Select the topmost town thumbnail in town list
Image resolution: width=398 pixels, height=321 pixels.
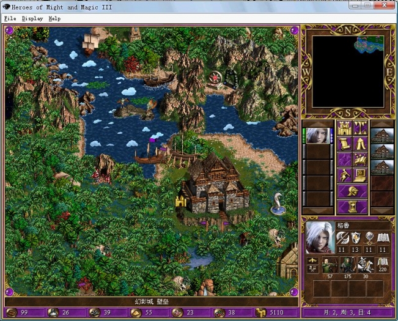pyautogui.click(x=382, y=136)
